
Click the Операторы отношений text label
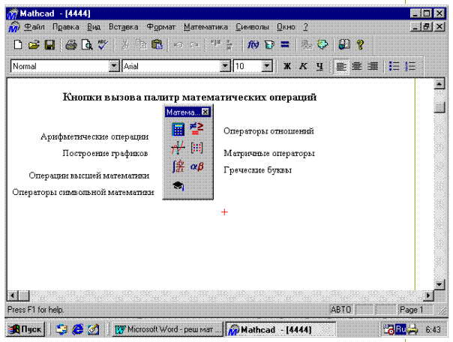268,131
